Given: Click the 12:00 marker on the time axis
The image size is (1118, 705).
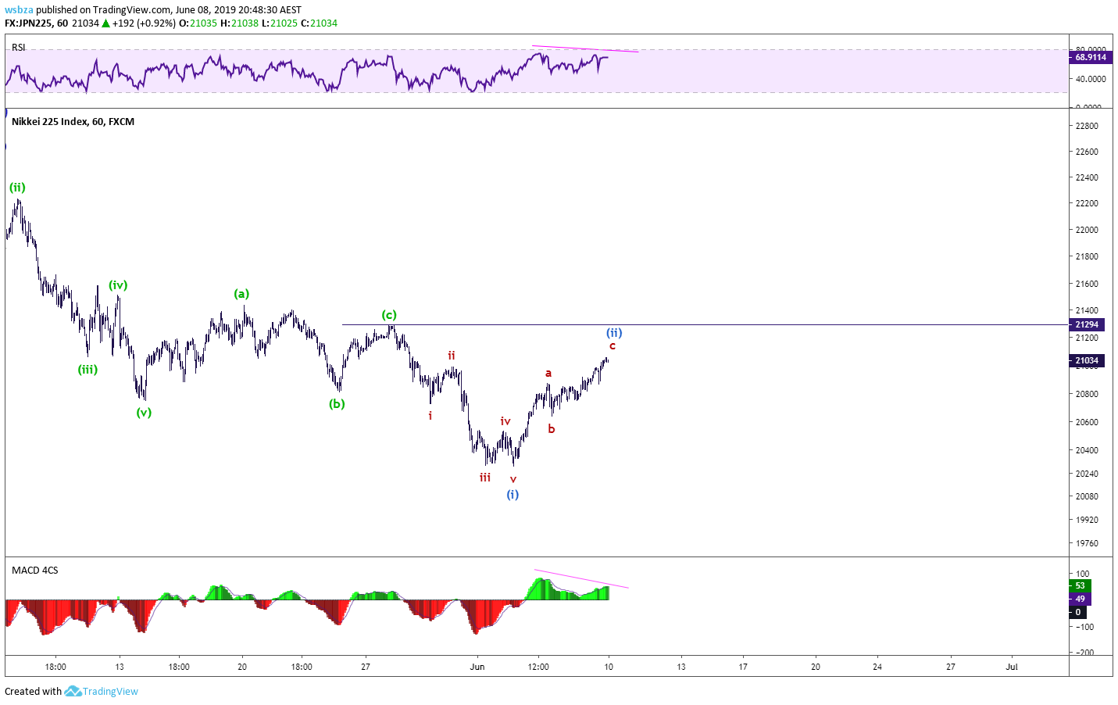Looking at the screenshot, I should tap(538, 667).
